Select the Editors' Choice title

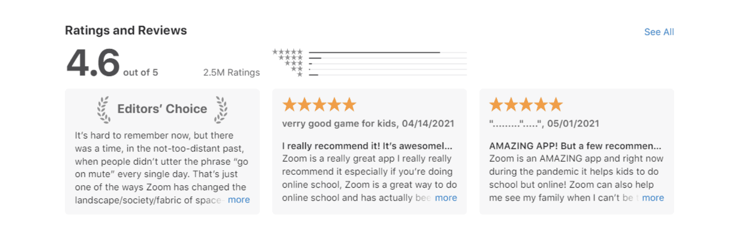point(162,109)
